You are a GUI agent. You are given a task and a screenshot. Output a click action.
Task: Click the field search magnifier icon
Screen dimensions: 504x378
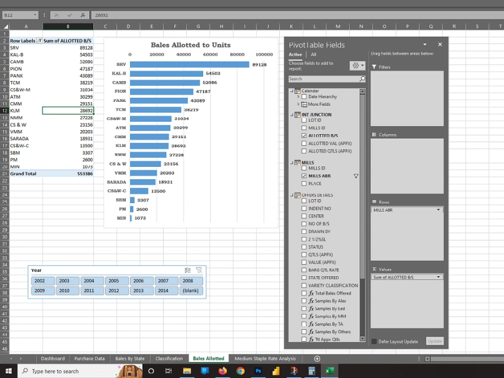(x=362, y=79)
